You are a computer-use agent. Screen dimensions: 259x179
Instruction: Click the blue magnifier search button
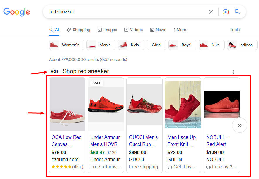point(237,11)
